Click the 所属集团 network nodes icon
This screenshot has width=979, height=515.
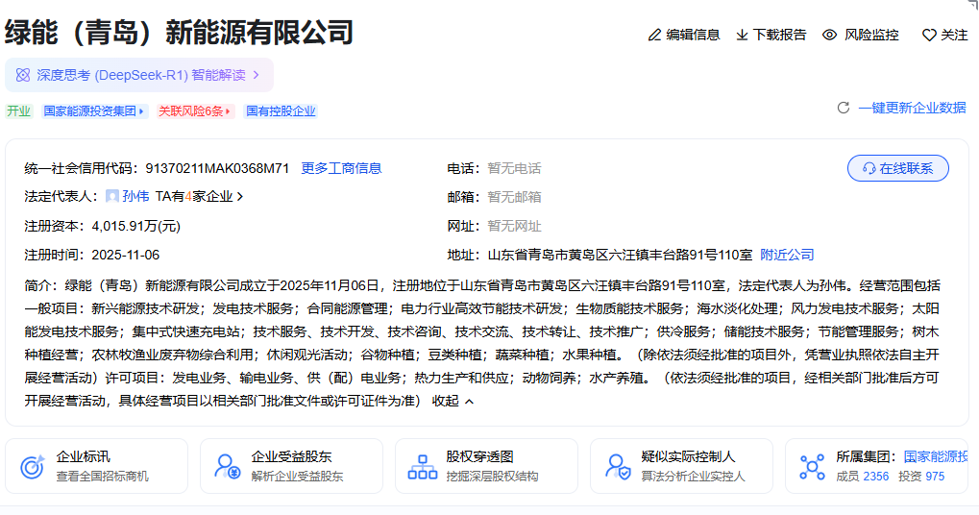812,466
